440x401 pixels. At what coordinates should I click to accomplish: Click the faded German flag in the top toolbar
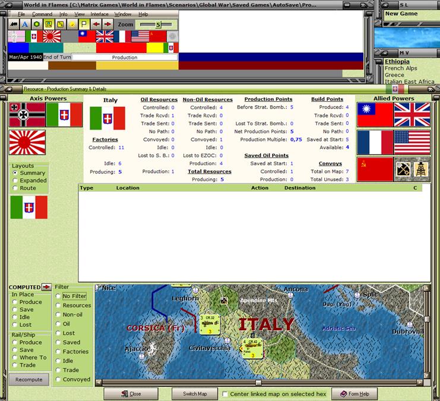(17, 36)
